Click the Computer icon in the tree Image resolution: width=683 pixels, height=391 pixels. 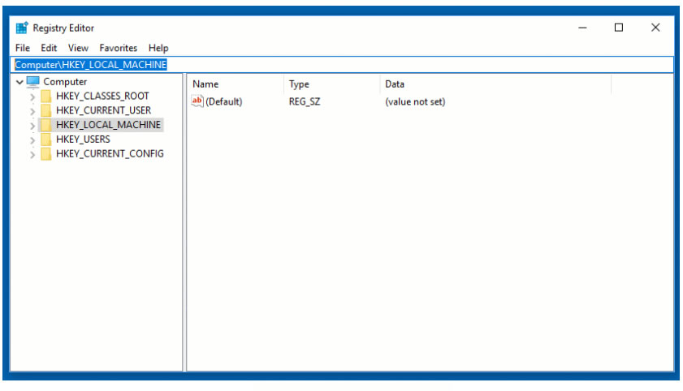33,81
